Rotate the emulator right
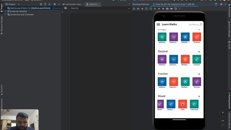231x130 pixels. [151, 9]
